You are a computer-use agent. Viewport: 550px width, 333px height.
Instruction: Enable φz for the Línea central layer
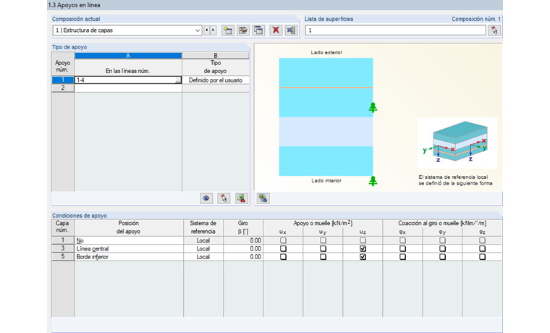(482, 249)
